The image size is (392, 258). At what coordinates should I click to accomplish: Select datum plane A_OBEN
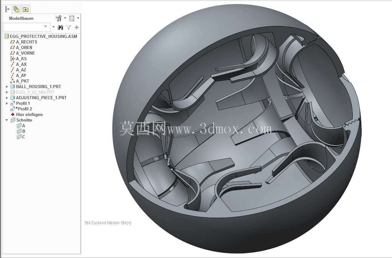[x=24, y=47]
